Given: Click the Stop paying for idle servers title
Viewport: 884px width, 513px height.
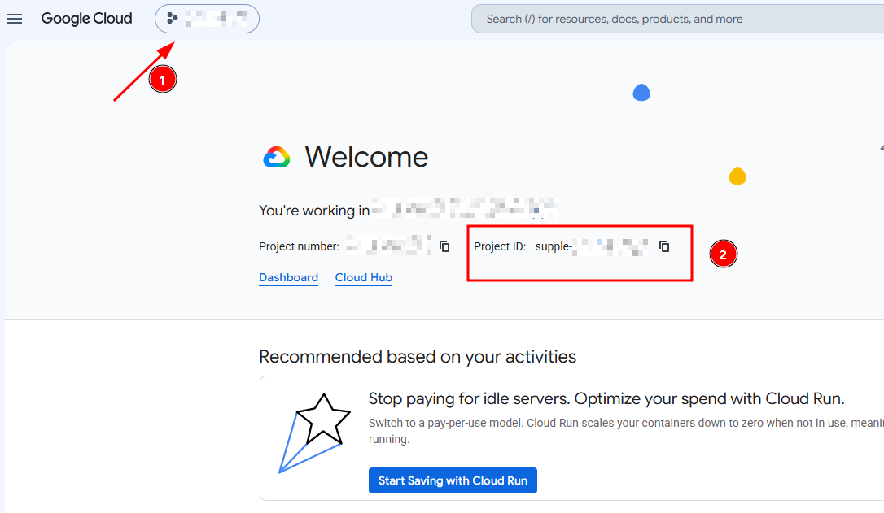Looking at the screenshot, I should 606,398.
